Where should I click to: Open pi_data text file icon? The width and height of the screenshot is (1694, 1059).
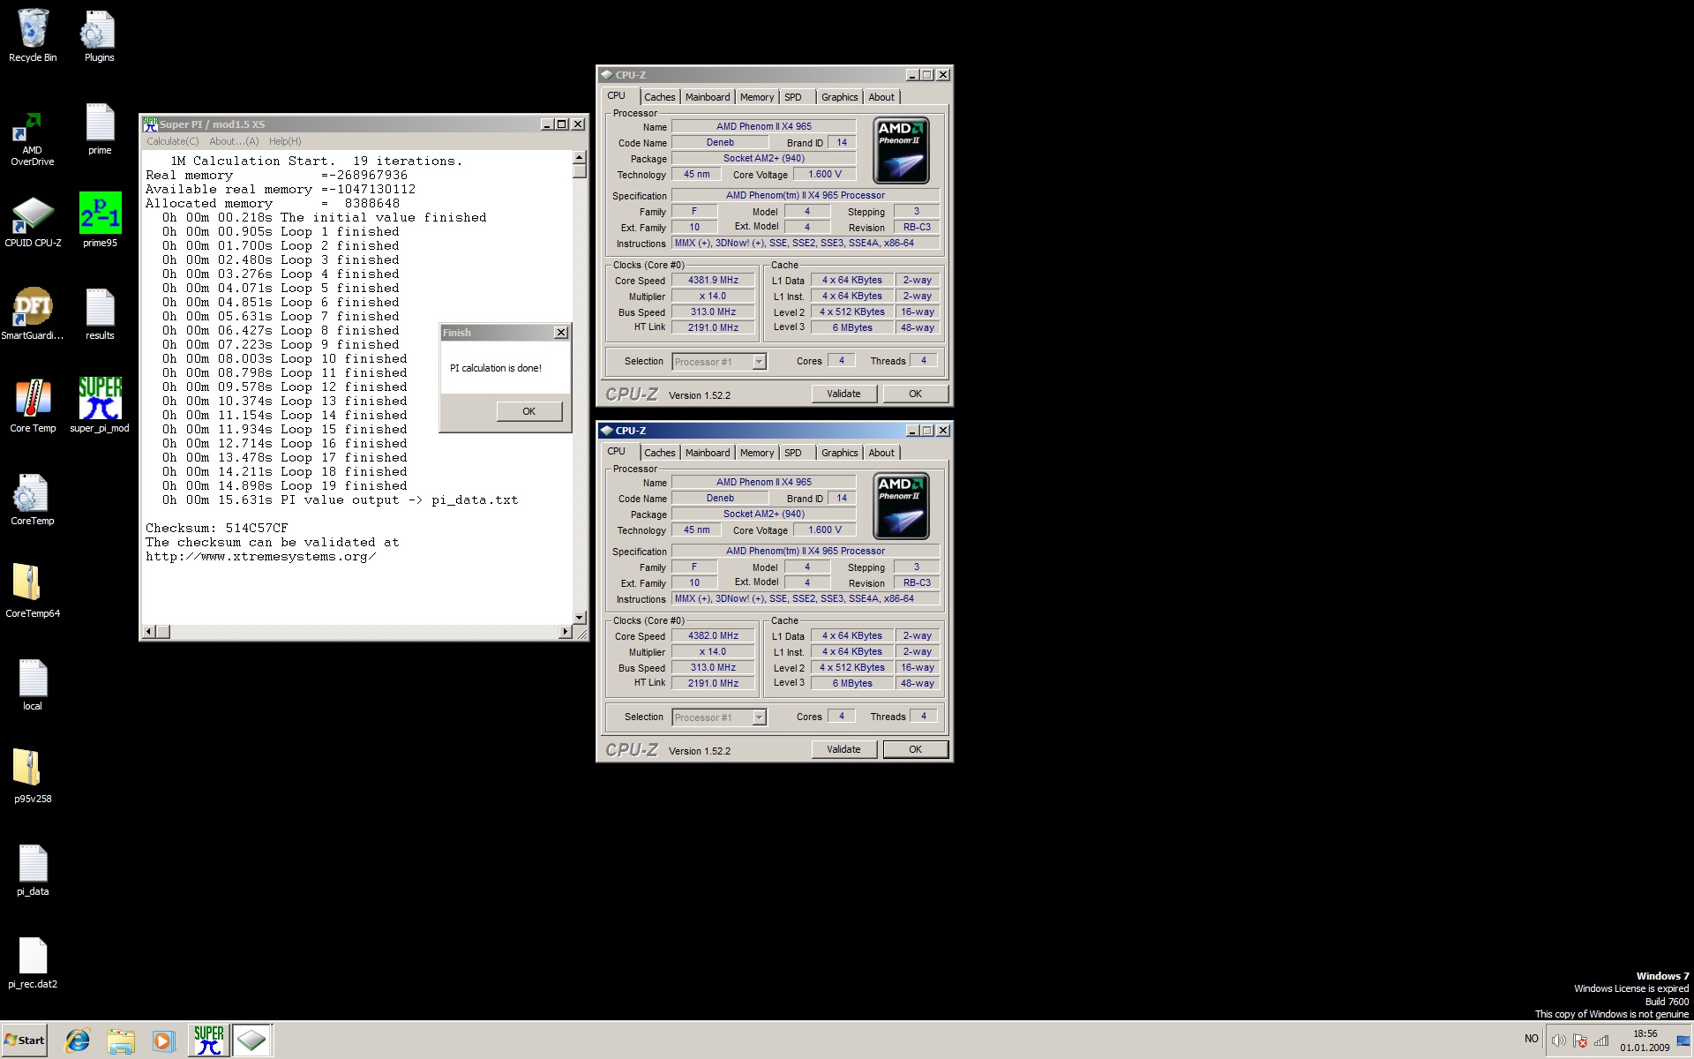[x=33, y=870]
